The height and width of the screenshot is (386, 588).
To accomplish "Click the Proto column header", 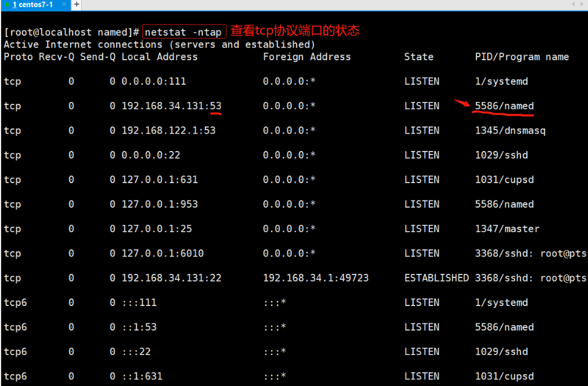I will [19, 57].
